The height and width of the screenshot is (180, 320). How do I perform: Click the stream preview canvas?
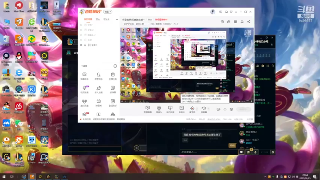pos(187,65)
